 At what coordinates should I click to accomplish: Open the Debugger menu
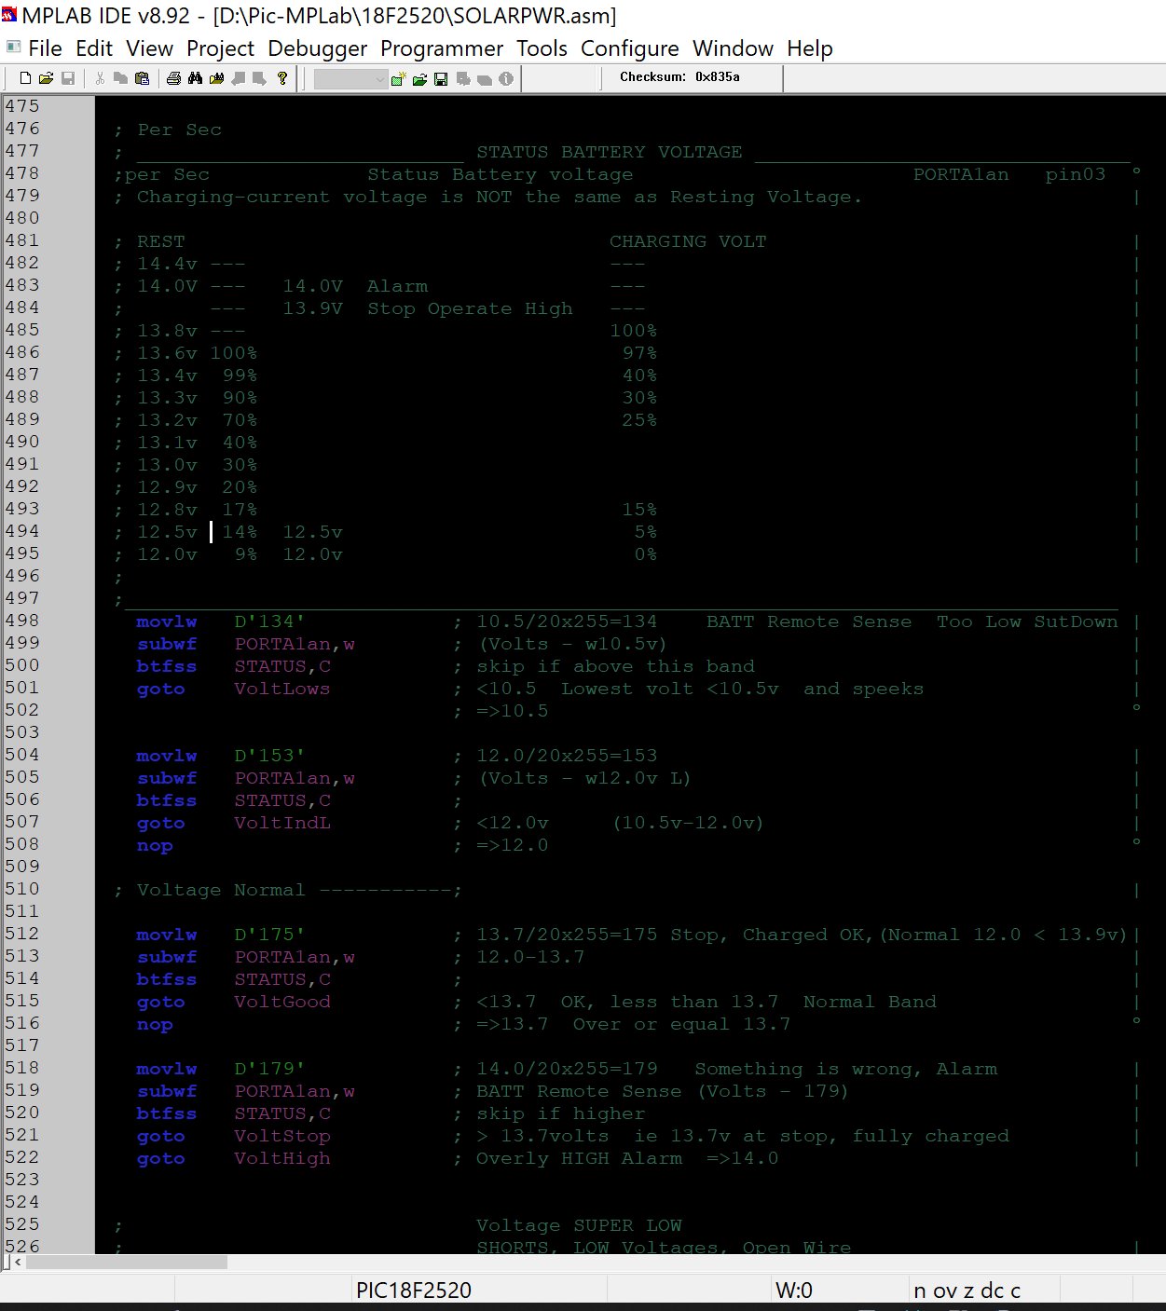click(x=317, y=48)
